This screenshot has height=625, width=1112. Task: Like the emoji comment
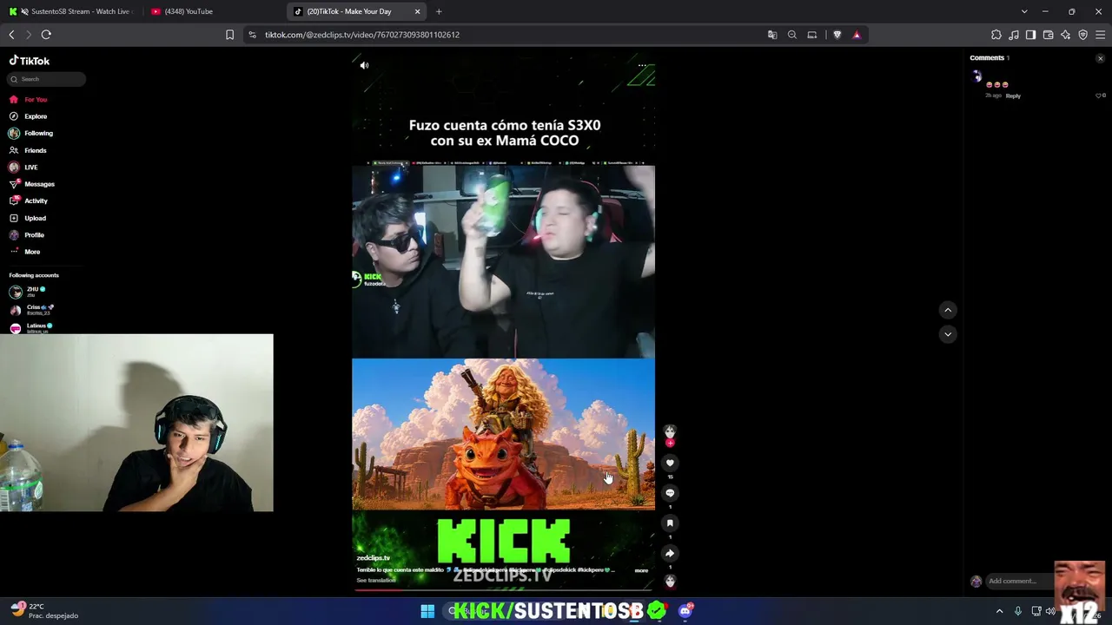tap(1099, 95)
